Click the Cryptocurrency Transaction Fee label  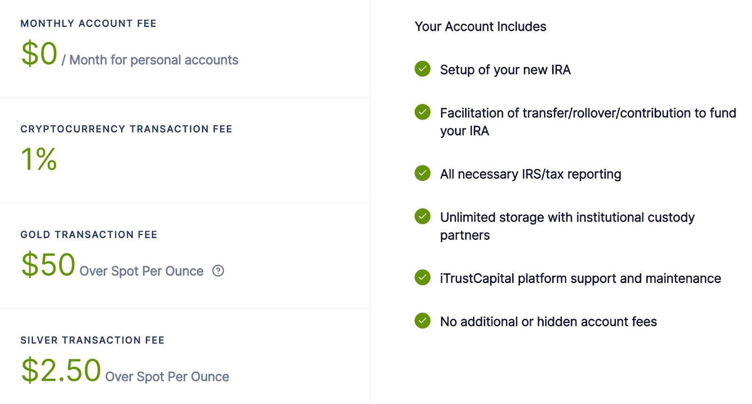pos(126,129)
